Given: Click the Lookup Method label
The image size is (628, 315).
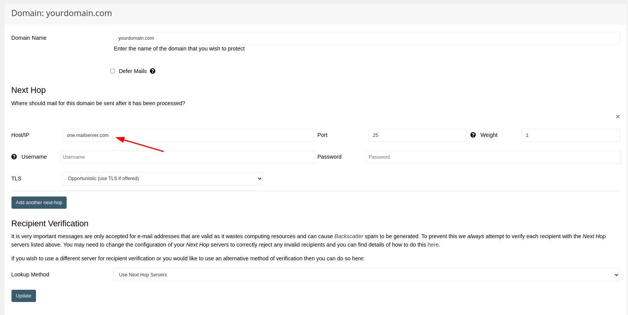Looking at the screenshot, I should click(x=30, y=274).
